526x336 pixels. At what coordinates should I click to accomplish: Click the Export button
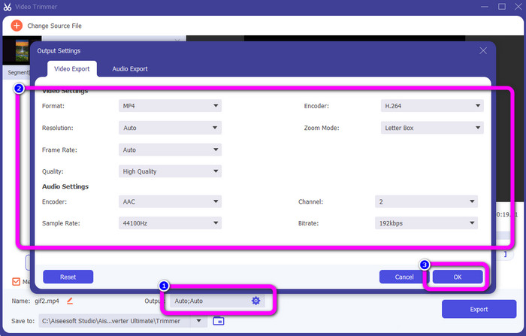[x=479, y=309]
